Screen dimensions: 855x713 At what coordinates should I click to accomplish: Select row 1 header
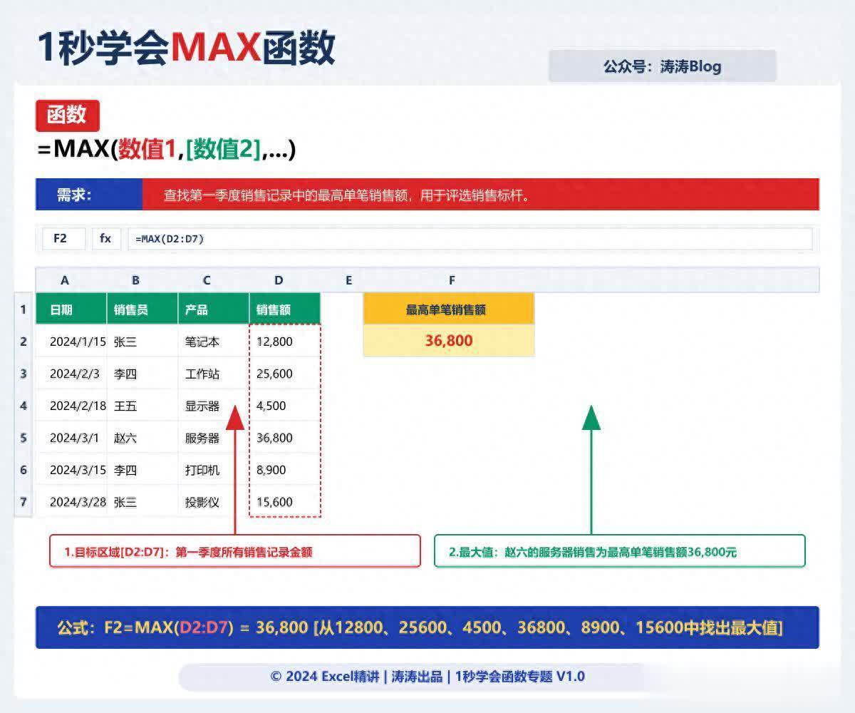[x=24, y=309]
